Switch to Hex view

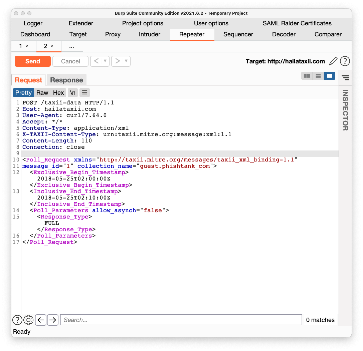click(x=58, y=93)
